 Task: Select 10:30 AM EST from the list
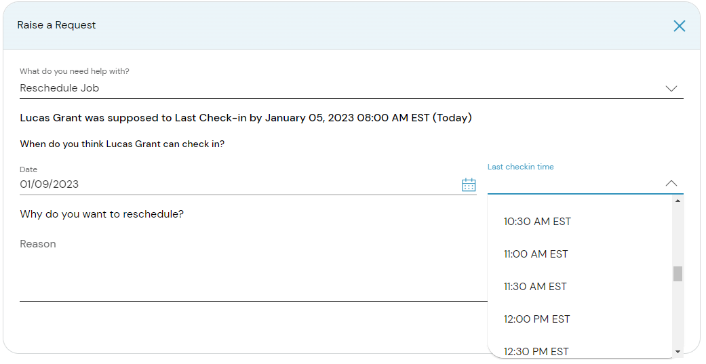[x=537, y=222]
